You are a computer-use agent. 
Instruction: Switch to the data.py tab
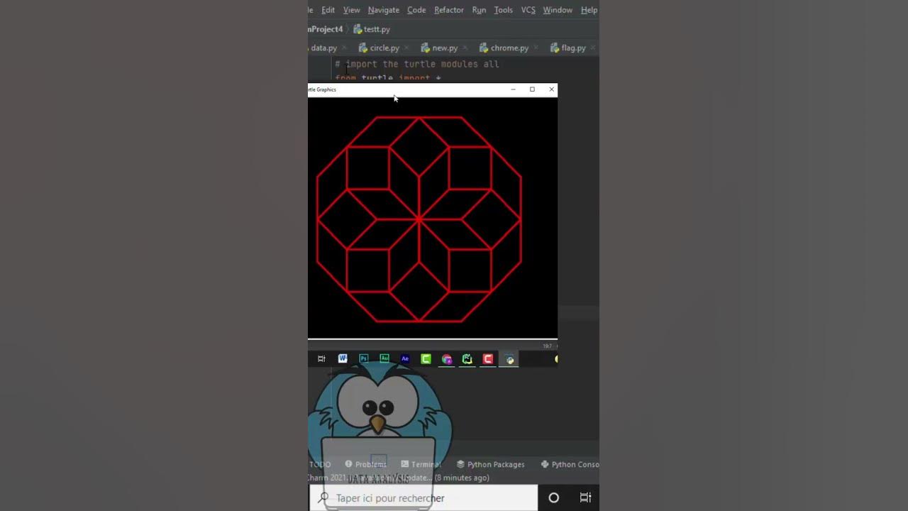[323, 48]
